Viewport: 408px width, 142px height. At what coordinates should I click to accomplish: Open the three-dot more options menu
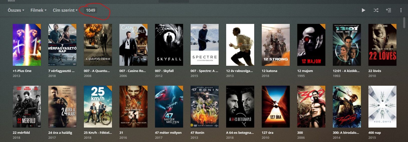pos(401,10)
